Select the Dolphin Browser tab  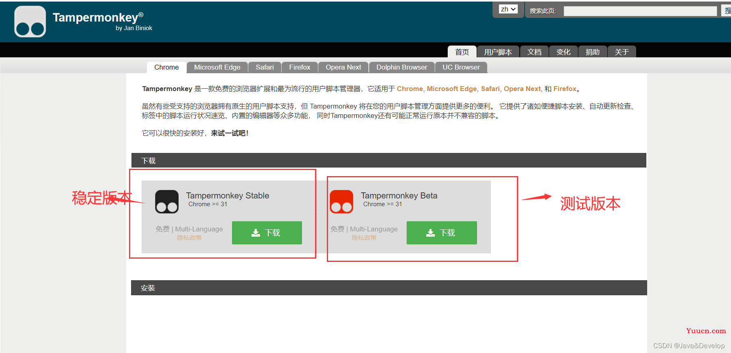(402, 68)
